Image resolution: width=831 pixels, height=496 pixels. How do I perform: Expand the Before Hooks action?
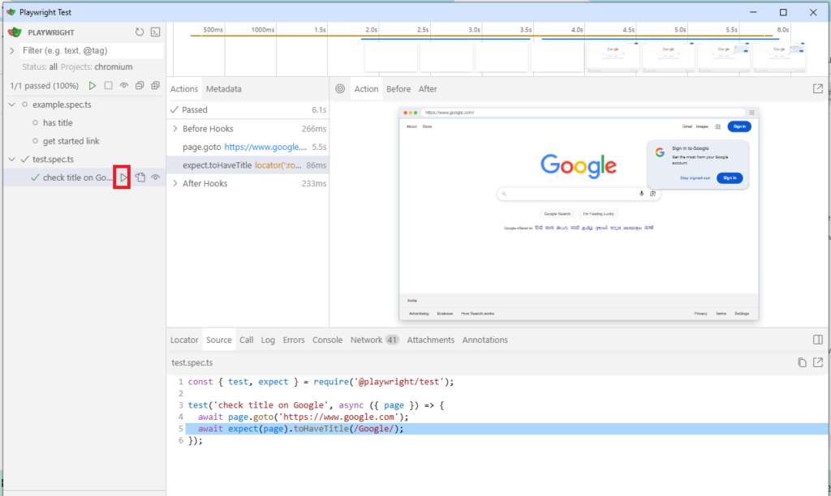point(175,129)
